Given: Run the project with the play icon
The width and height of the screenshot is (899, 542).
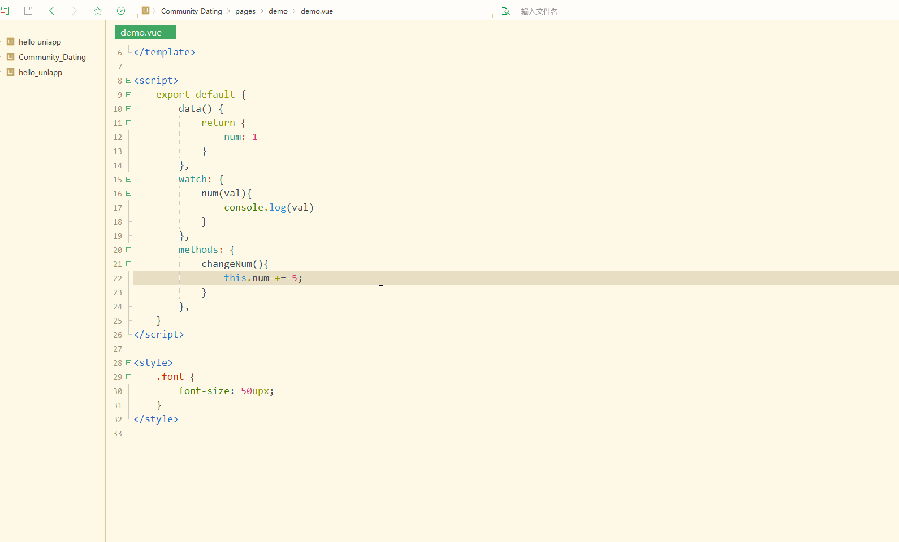Looking at the screenshot, I should pyautogui.click(x=121, y=11).
